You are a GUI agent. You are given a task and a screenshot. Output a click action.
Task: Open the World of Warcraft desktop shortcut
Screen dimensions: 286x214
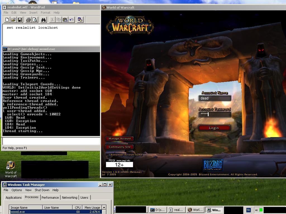11,169
